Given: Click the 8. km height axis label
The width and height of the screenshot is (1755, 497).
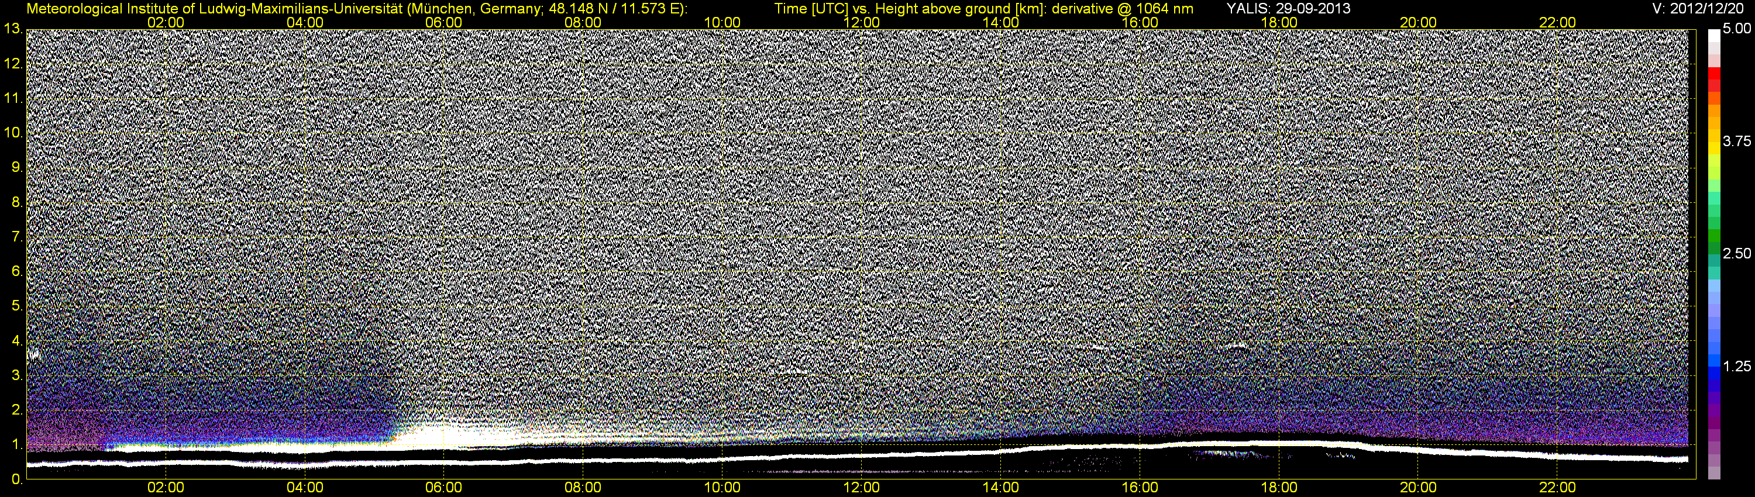Looking at the screenshot, I should click(x=17, y=202).
